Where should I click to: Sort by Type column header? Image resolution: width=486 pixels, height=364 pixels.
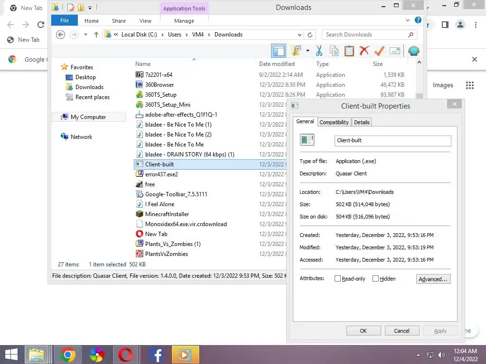[322, 64]
